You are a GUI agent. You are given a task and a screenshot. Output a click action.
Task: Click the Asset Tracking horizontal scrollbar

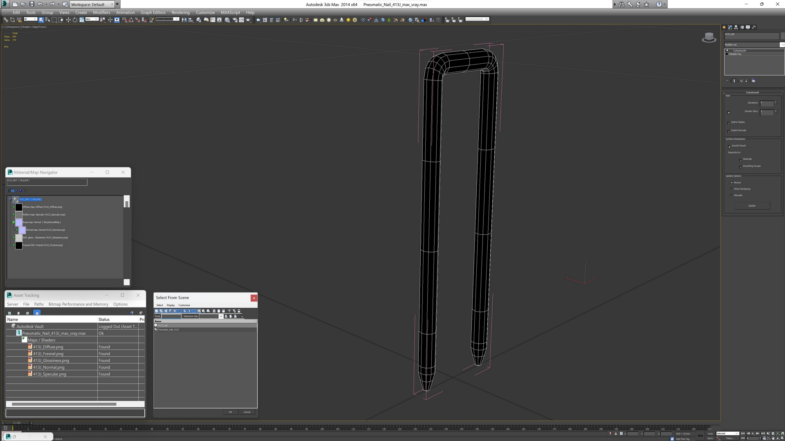[x=64, y=404]
